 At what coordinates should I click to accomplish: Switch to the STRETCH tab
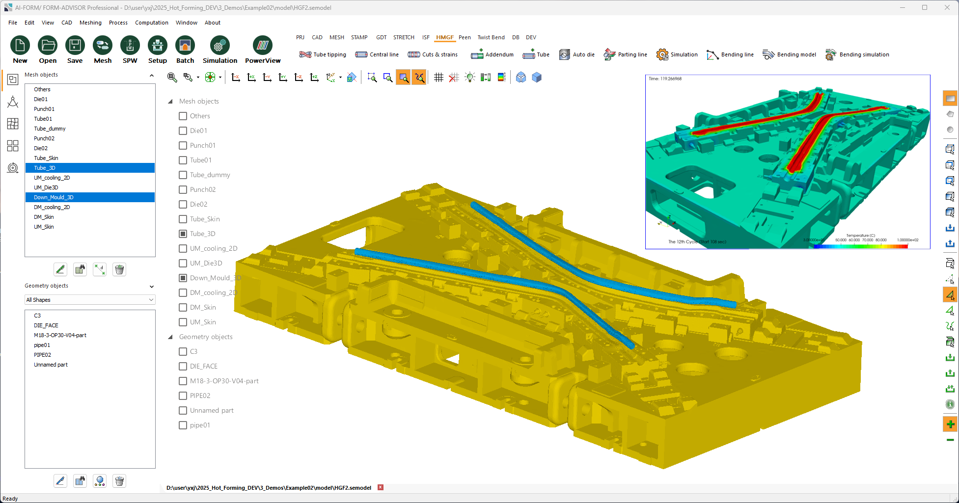(x=404, y=37)
